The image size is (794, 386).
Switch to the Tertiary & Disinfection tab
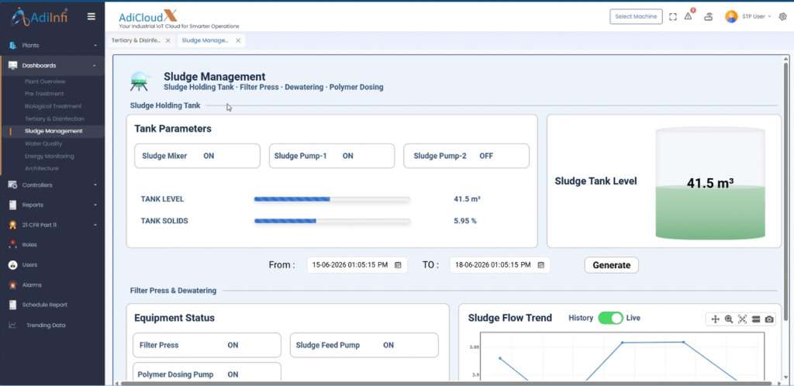tap(136, 40)
